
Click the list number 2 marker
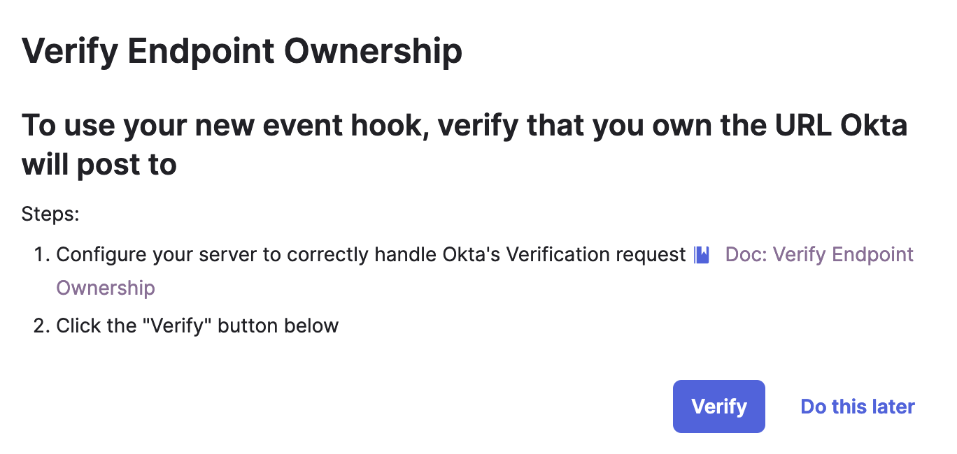pos(41,325)
